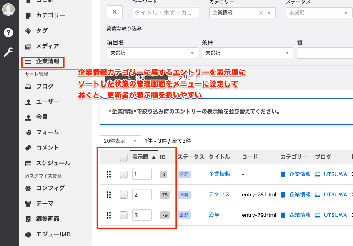353x246 pixels.
Task: Open the wrench tools icon
Action: pos(8,52)
